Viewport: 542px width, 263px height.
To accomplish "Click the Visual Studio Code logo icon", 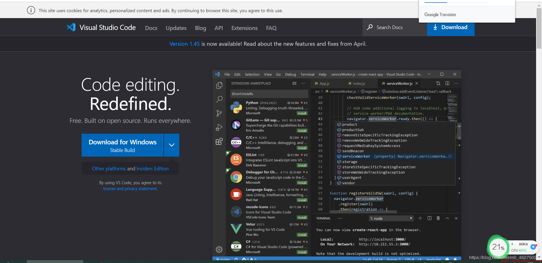I will (x=71, y=27).
